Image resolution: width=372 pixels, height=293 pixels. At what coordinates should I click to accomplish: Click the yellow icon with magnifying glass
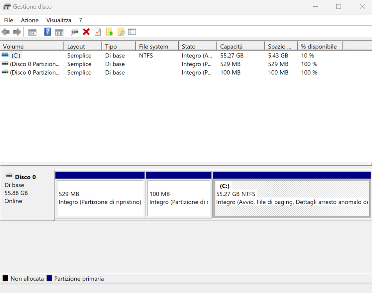121,32
